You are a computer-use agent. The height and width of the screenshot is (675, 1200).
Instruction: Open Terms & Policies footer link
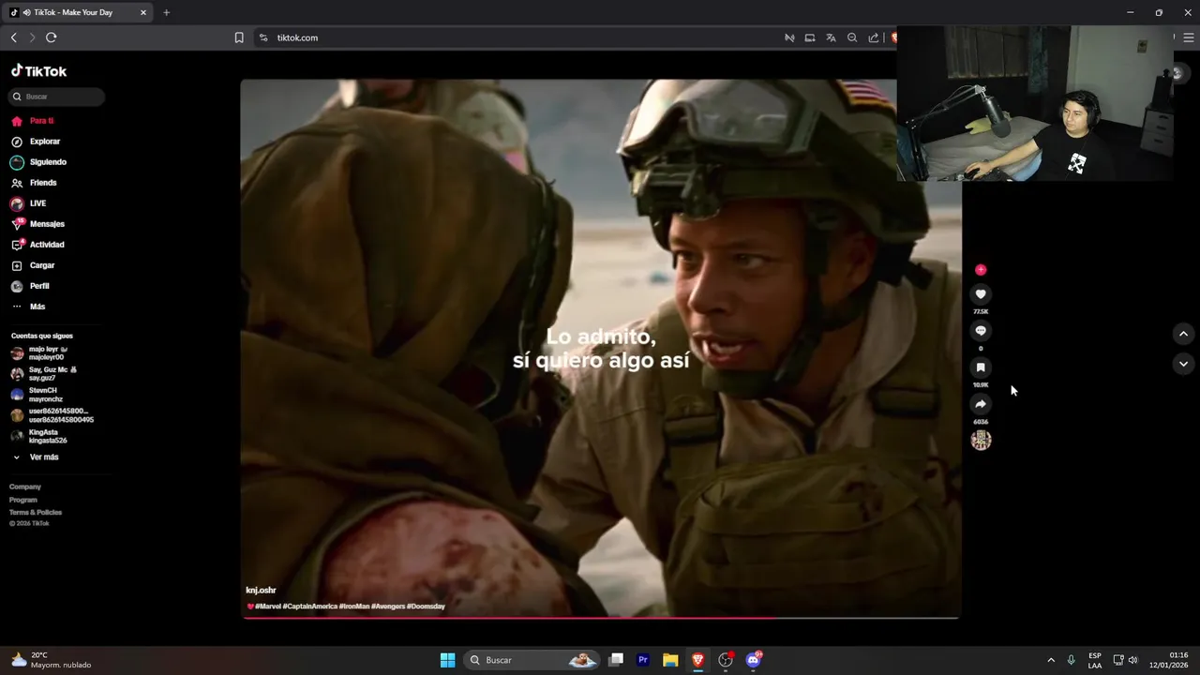tap(36, 513)
